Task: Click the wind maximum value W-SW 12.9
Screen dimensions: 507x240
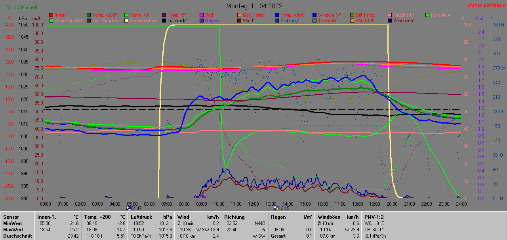Action: [208, 229]
